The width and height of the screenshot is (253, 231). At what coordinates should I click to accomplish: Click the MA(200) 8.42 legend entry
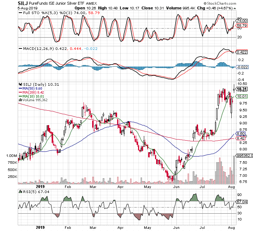33,92
